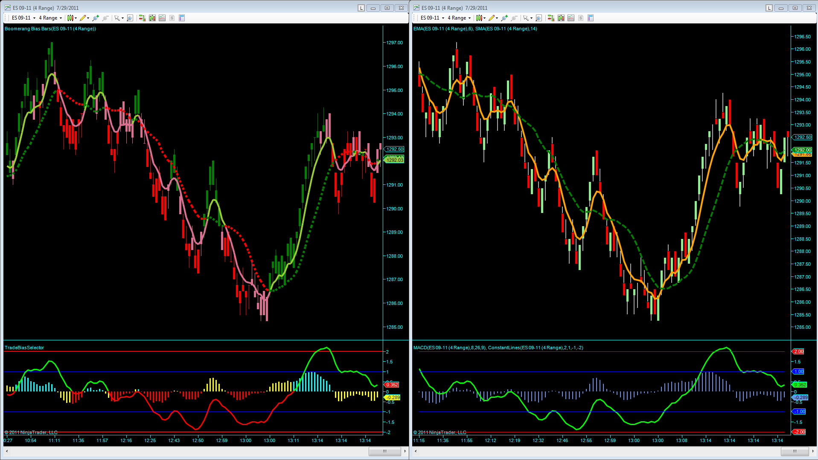Image resolution: width=818 pixels, height=460 pixels.
Task: Open cursor type dropdown arrow in right chart
Action: [x=531, y=18]
